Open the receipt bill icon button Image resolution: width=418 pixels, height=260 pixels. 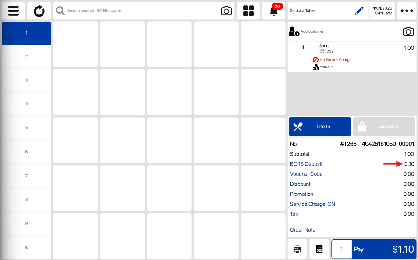click(x=319, y=249)
